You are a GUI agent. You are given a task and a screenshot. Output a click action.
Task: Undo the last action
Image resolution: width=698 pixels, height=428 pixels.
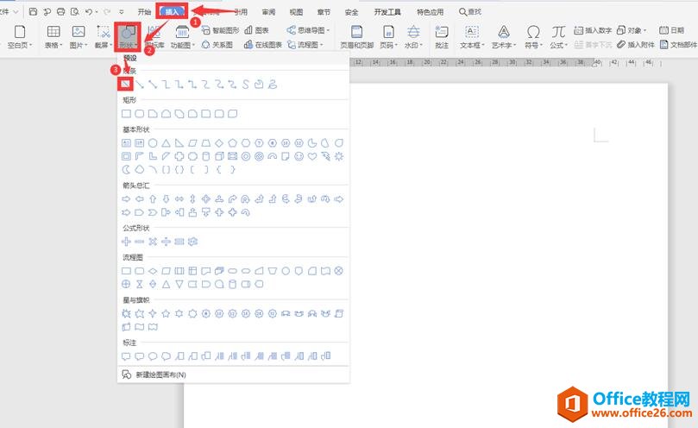click(x=89, y=11)
